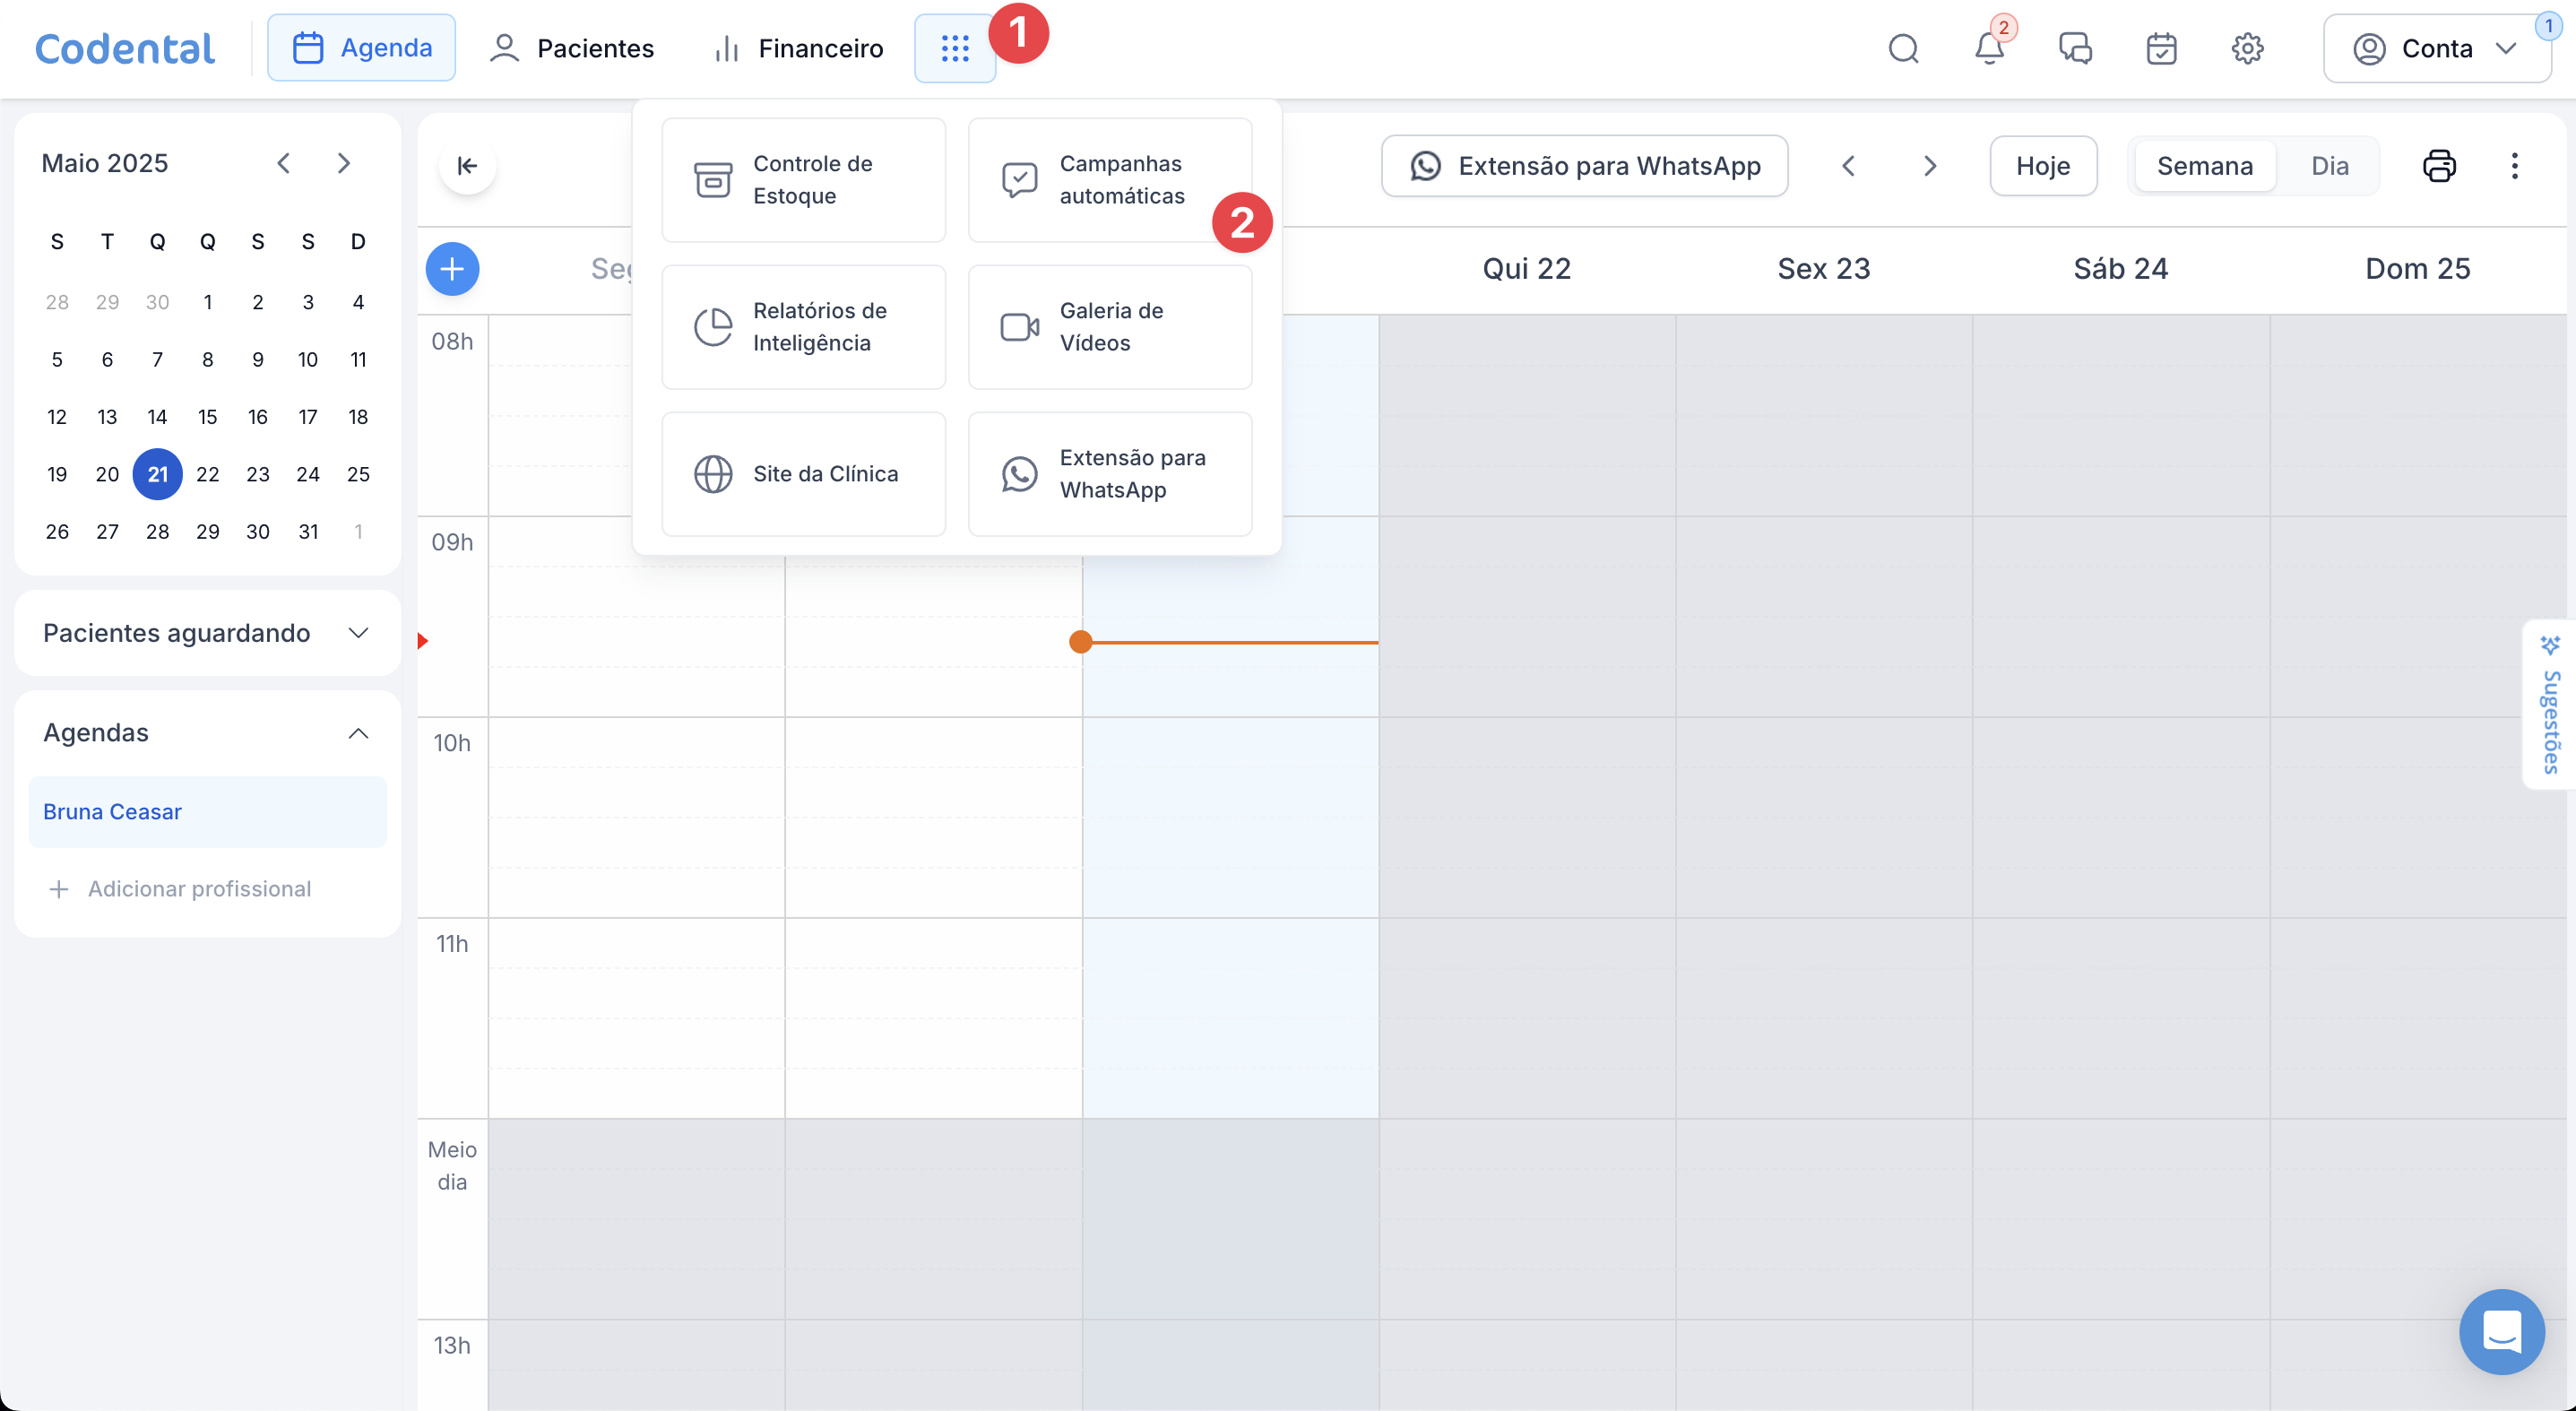The height and width of the screenshot is (1411, 2576).
Task: Switch calendar view to Dia
Action: (x=2329, y=166)
